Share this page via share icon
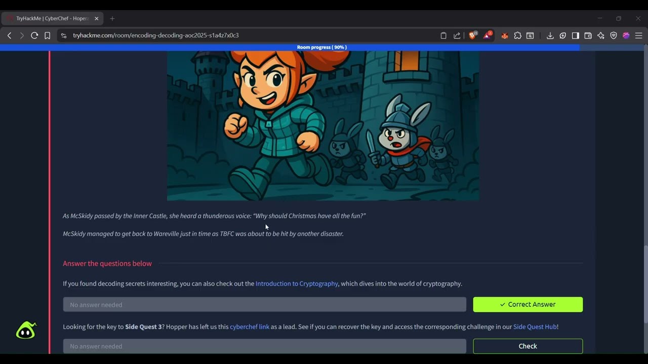 click(457, 35)
